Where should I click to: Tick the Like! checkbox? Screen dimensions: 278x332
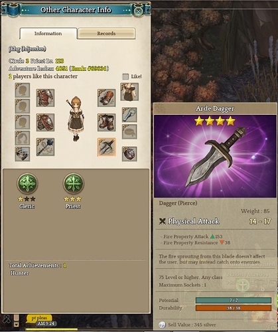125,76
